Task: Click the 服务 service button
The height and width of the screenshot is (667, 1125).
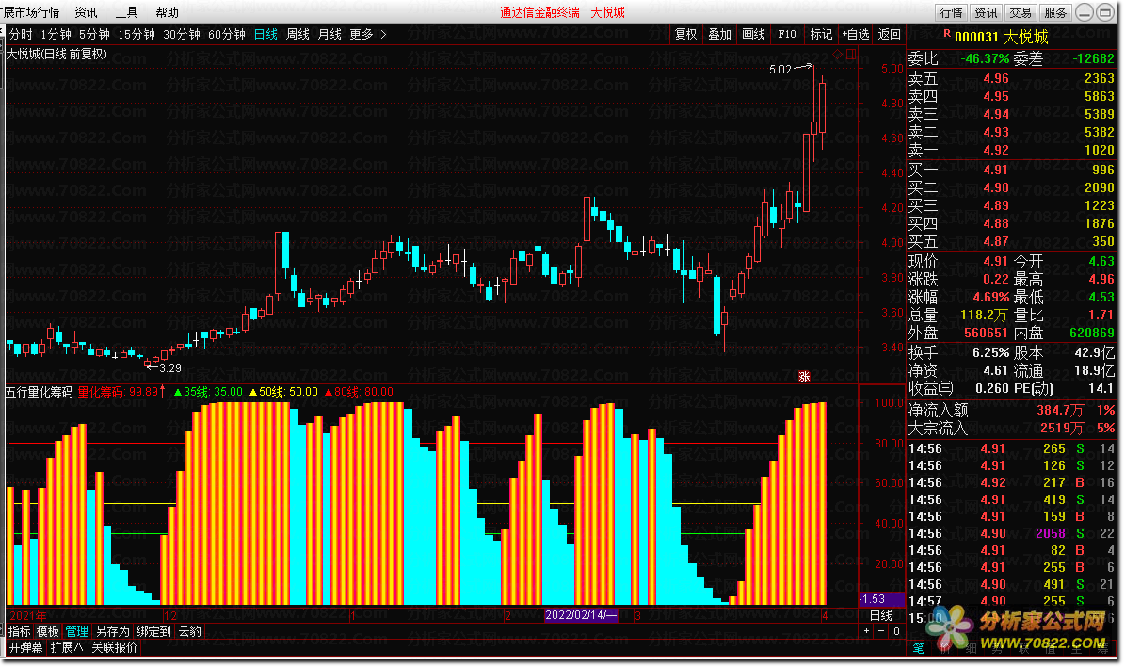Action: (x=1055, y=13)
